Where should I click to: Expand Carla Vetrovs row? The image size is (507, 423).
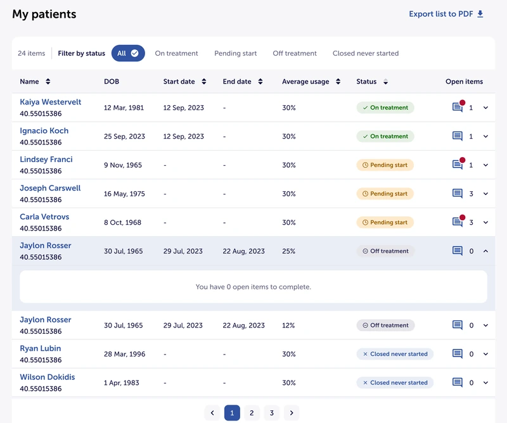click(485, 222)
